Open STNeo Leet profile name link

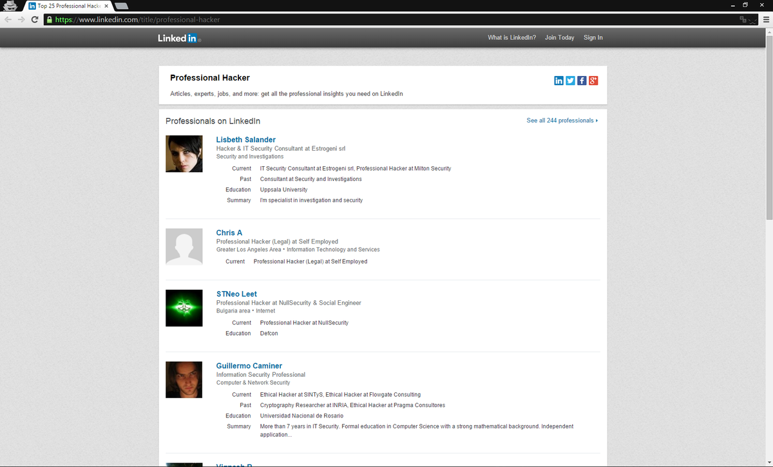pyautogui.click(x=236, y=294)
